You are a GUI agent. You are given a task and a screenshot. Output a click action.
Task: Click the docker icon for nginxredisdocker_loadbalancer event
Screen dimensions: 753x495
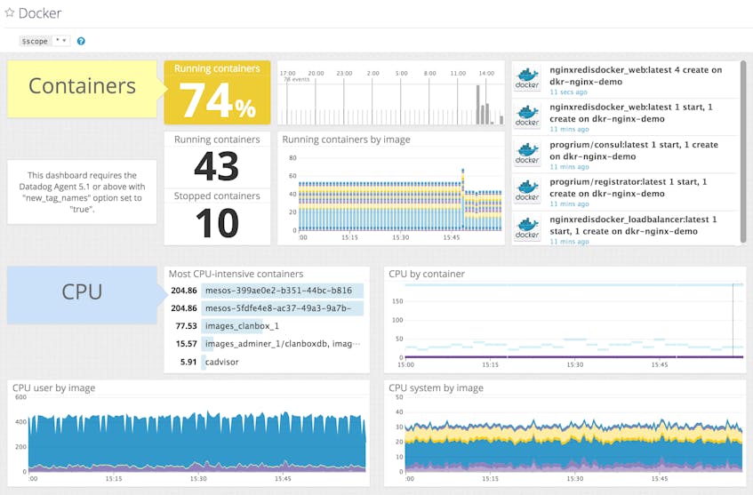(x=527, y=228)
